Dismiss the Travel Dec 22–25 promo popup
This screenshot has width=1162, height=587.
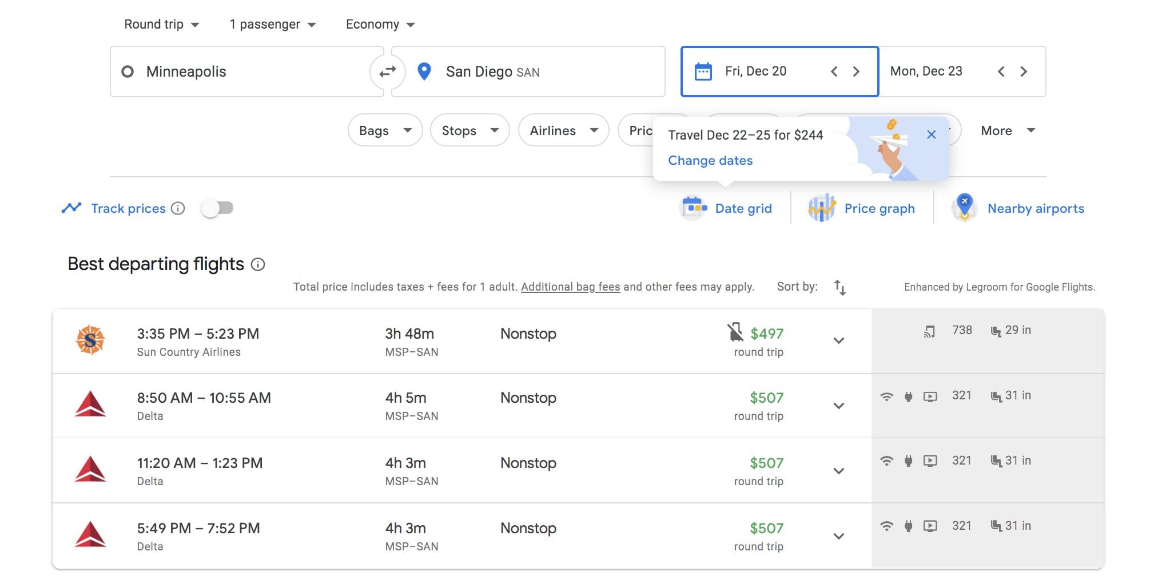pyautogui.click(x=932, y=134)
